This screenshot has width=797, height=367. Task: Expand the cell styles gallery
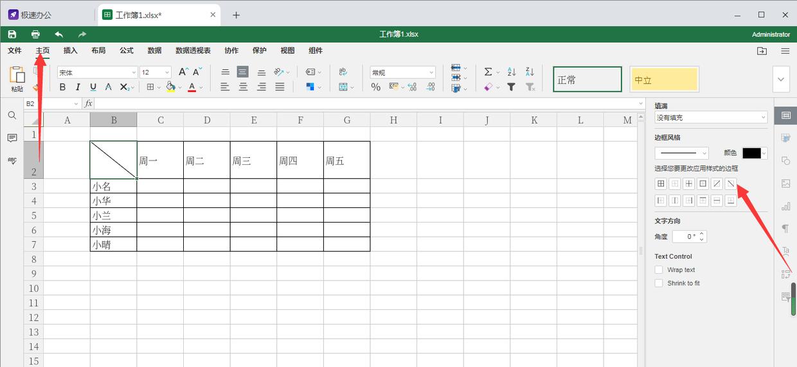(x=782, y=80)
